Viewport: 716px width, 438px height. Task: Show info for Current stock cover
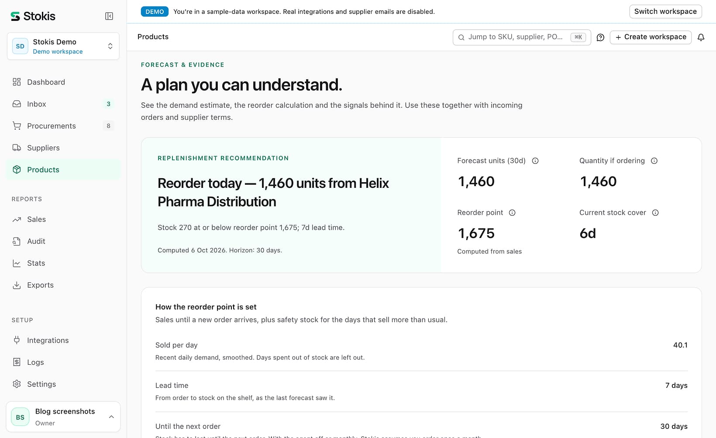click(x=655, y=213)
